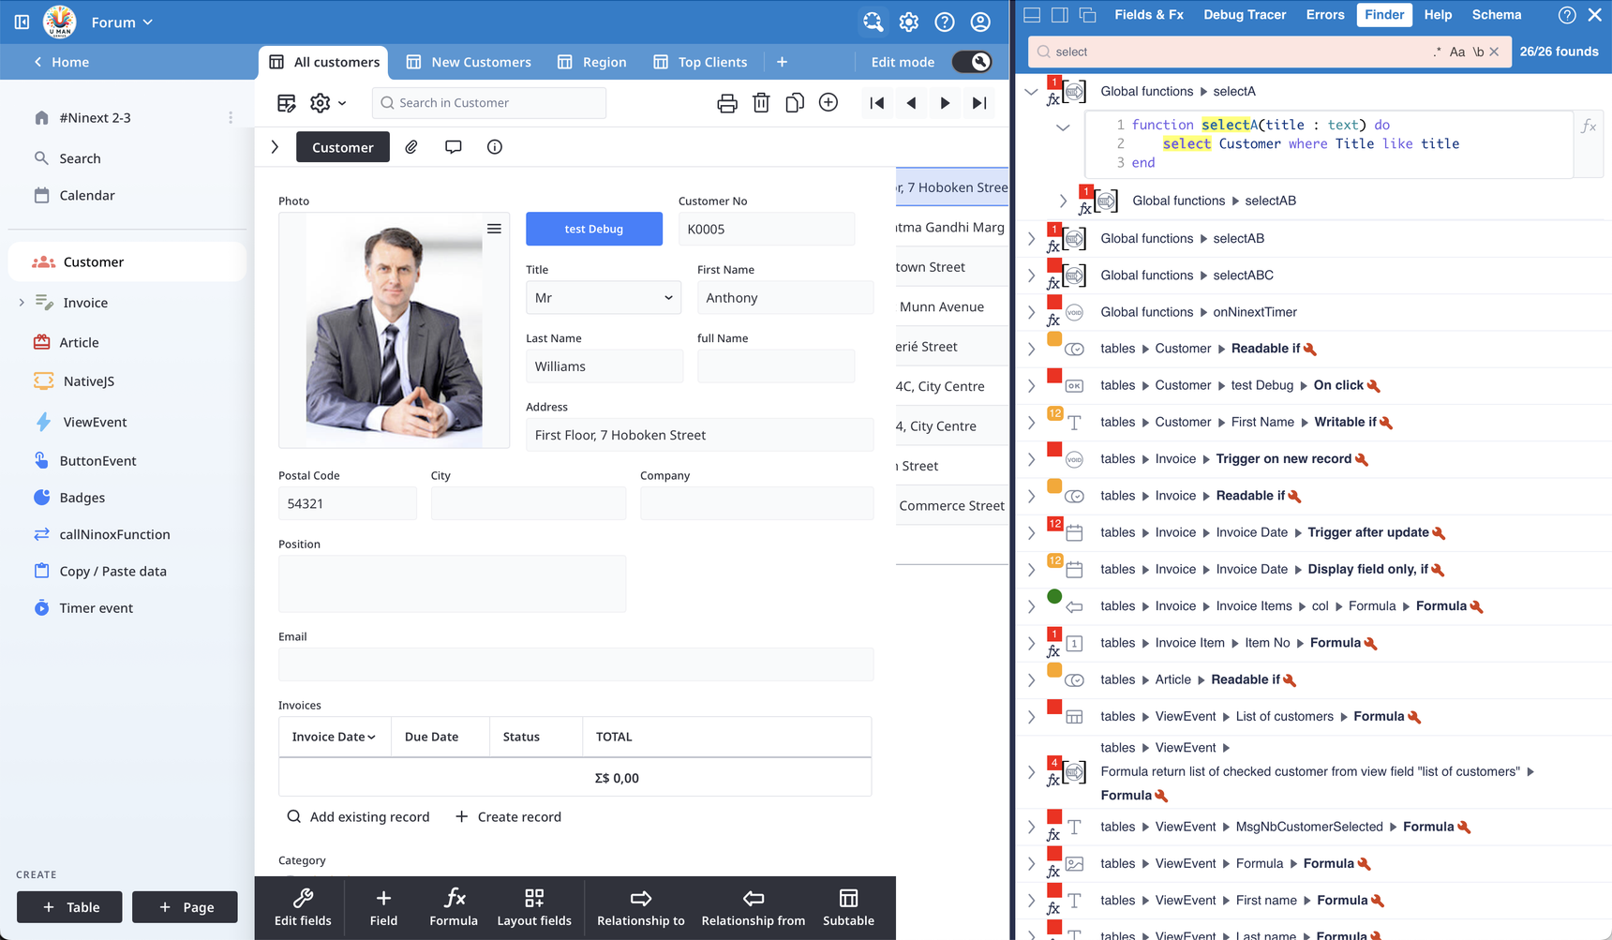This screenshot has height=940, width=1612.
Task: Open the Debug Tracer tab
Action: click(x=1244, y=15)
